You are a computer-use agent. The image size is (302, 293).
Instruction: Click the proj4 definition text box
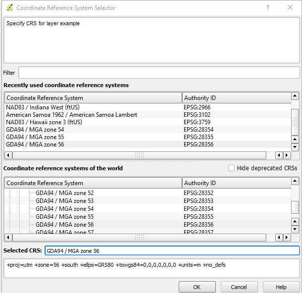pyautogui.click(x=151, y=268)
